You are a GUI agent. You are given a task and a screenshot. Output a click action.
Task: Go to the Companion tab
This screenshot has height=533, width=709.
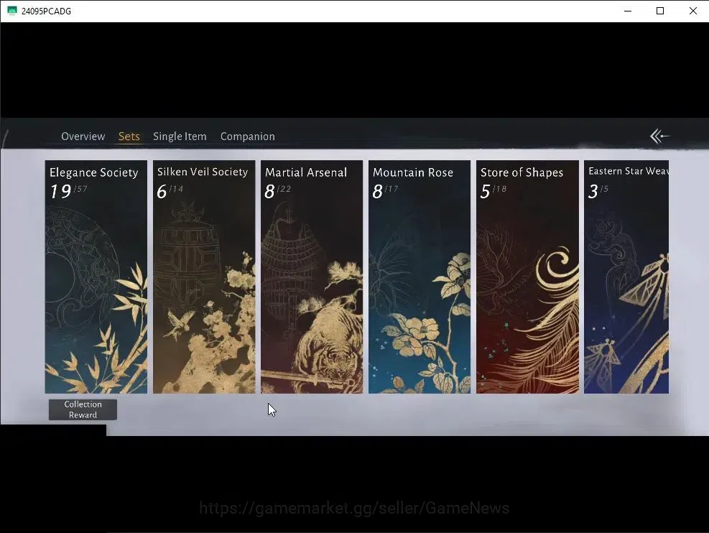click(x=247, y=136)
